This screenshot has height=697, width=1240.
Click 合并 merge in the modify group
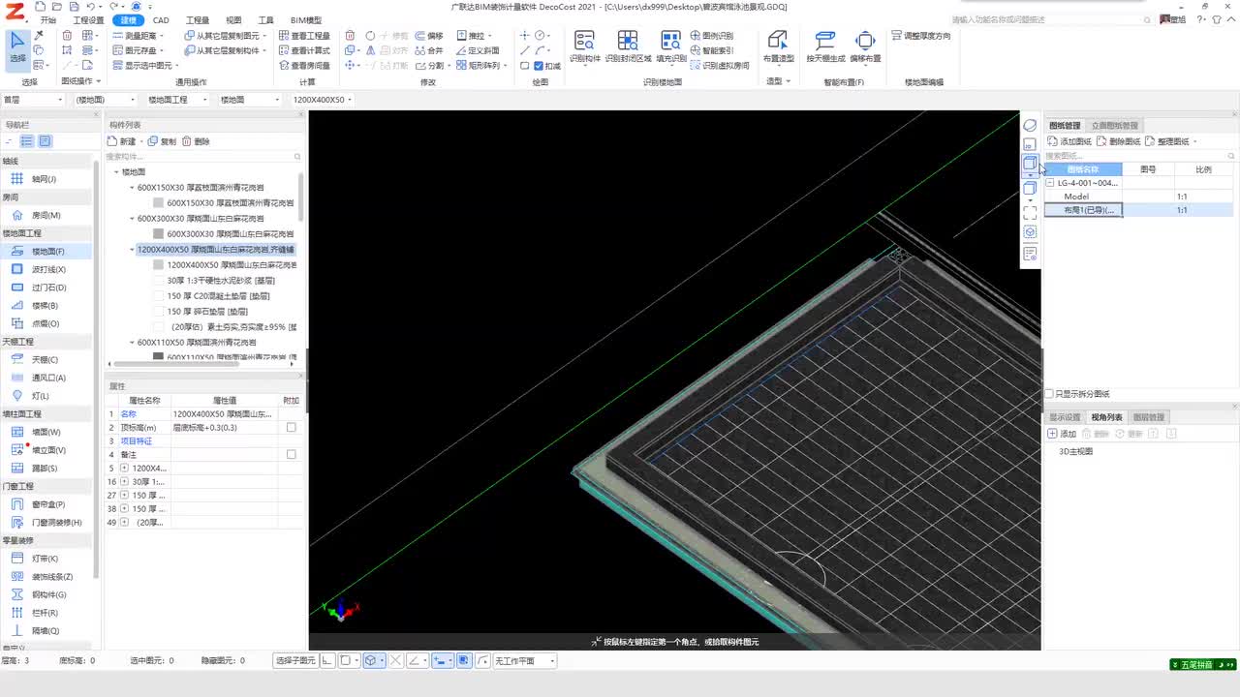tap(428, 50)
